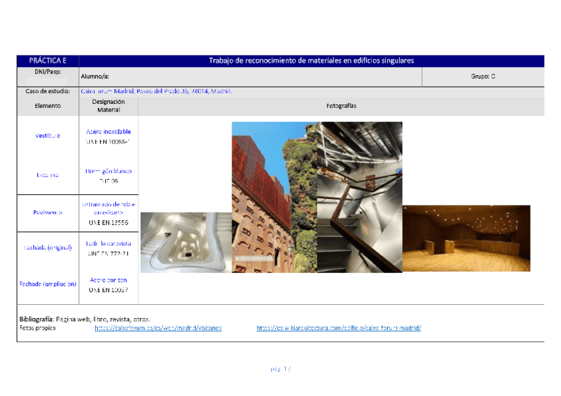Image resolution: width=561 pixels, height=396 pixels.
Task: Select the CaixaForum Madrid address text
Action: 156,92
